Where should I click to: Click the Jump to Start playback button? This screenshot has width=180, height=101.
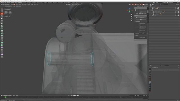point(72,95)
